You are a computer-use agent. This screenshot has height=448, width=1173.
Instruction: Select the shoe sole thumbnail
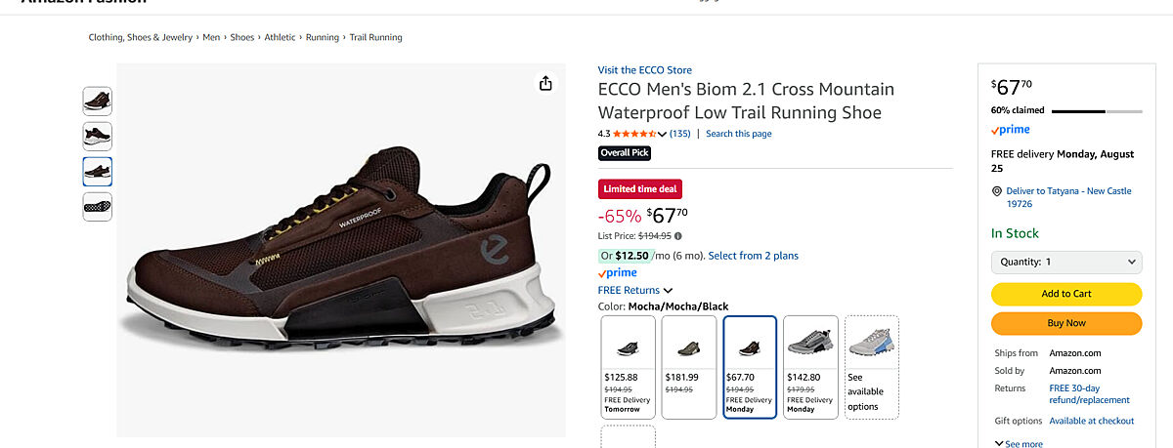[97, 206]
